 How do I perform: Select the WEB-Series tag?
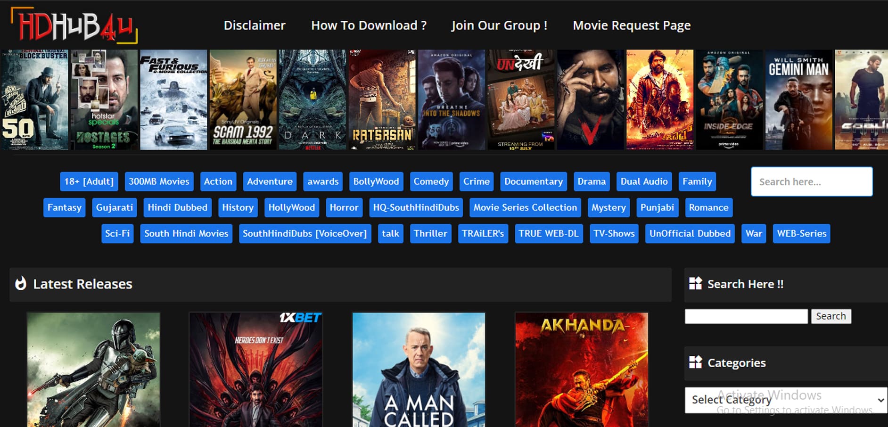[x=802, y=233]
